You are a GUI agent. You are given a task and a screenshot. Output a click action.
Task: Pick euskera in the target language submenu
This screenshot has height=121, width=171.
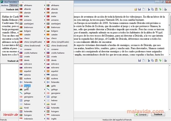60,79
